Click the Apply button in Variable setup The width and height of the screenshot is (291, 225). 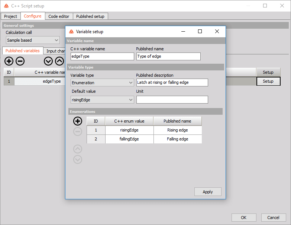(208, 192)
